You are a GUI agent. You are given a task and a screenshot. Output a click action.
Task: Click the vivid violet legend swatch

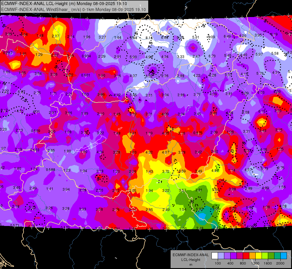point(234,256)
